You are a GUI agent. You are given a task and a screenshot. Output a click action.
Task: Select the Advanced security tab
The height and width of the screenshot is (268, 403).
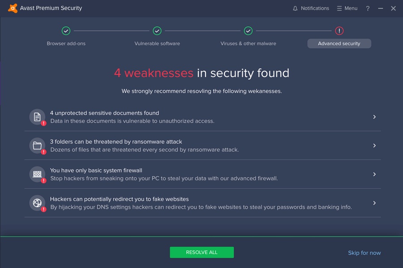click(339, 43)
